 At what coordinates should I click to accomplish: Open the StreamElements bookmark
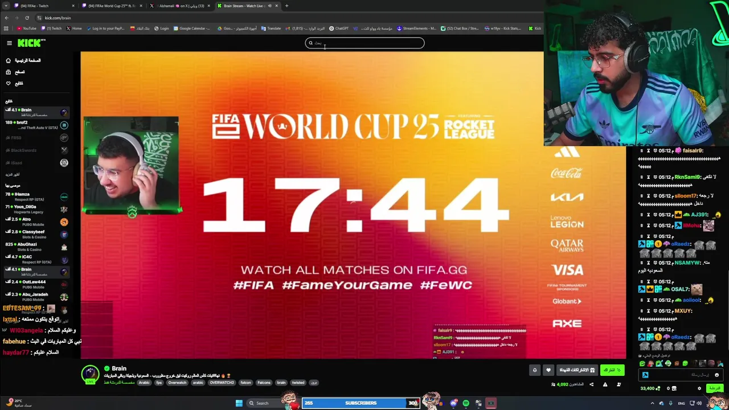point(416,28)
